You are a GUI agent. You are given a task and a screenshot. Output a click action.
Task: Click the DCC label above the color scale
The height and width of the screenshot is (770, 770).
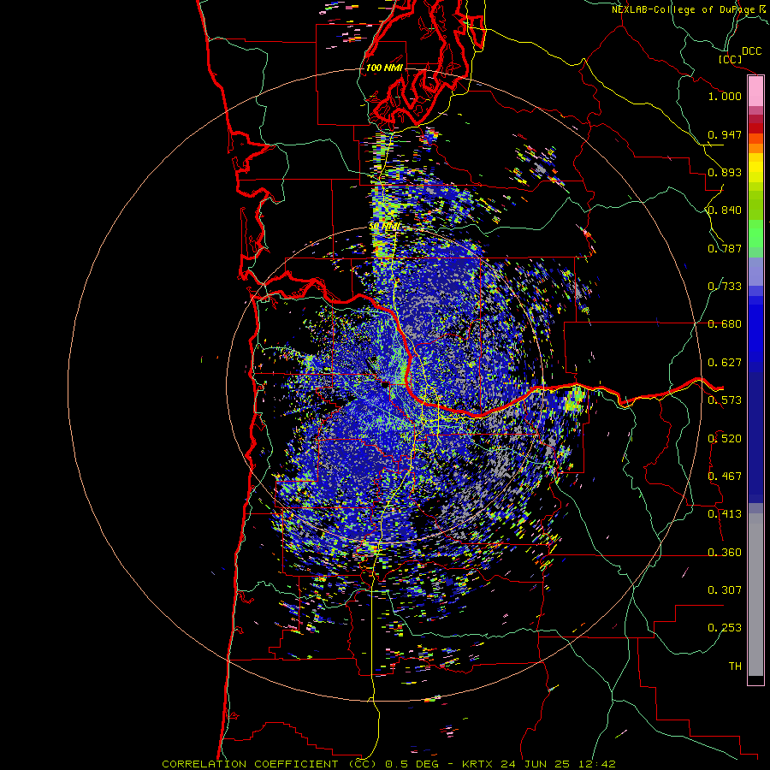tap(751, 51)
